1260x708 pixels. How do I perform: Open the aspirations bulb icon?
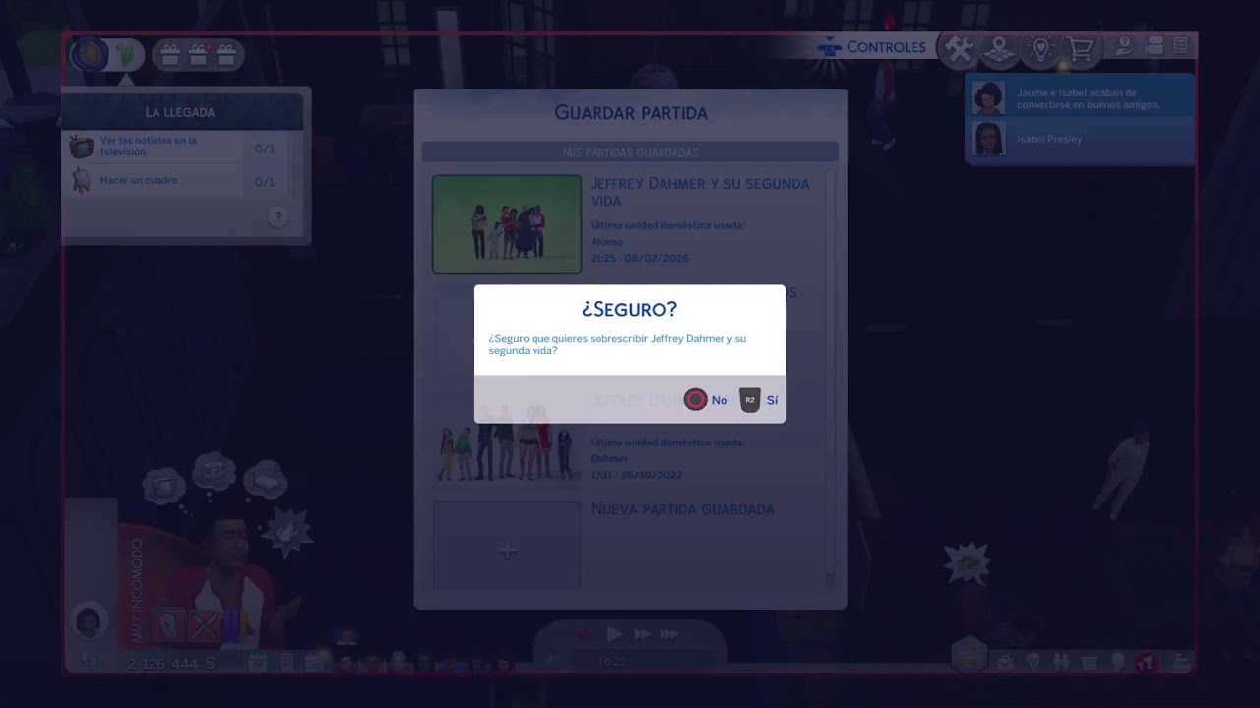[1033, 663]
